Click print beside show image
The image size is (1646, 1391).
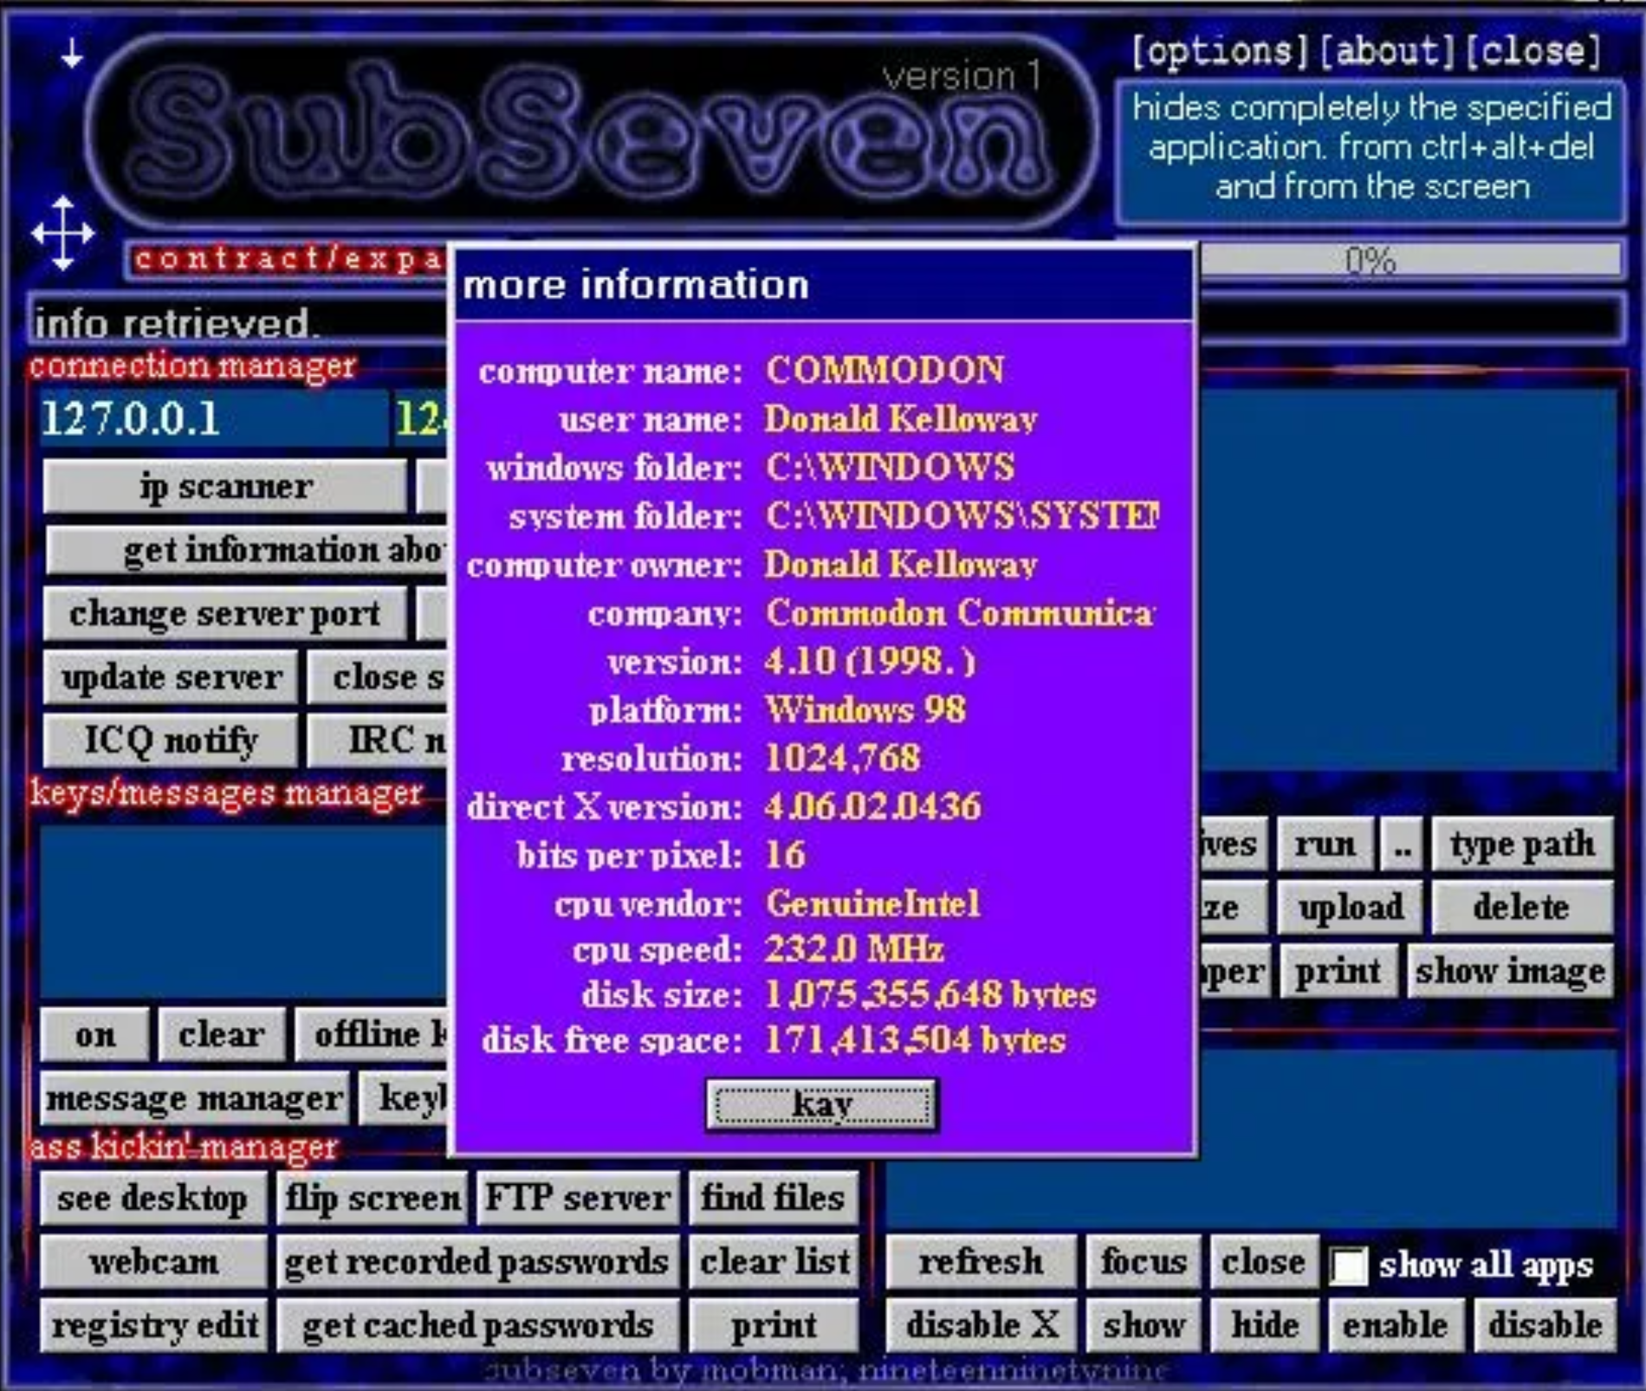pos(1338,971)
